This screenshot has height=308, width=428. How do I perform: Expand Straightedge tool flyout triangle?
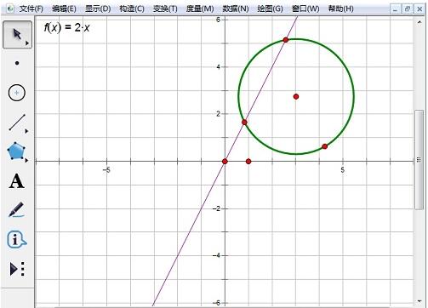26,131
